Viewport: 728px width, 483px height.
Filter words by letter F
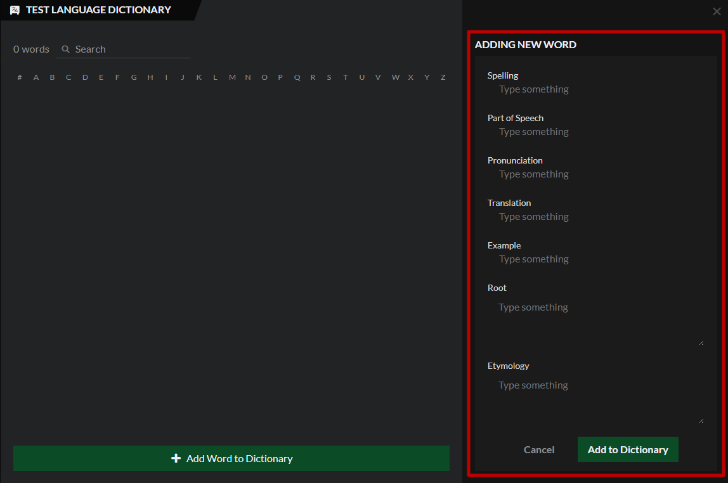point(117,77)
